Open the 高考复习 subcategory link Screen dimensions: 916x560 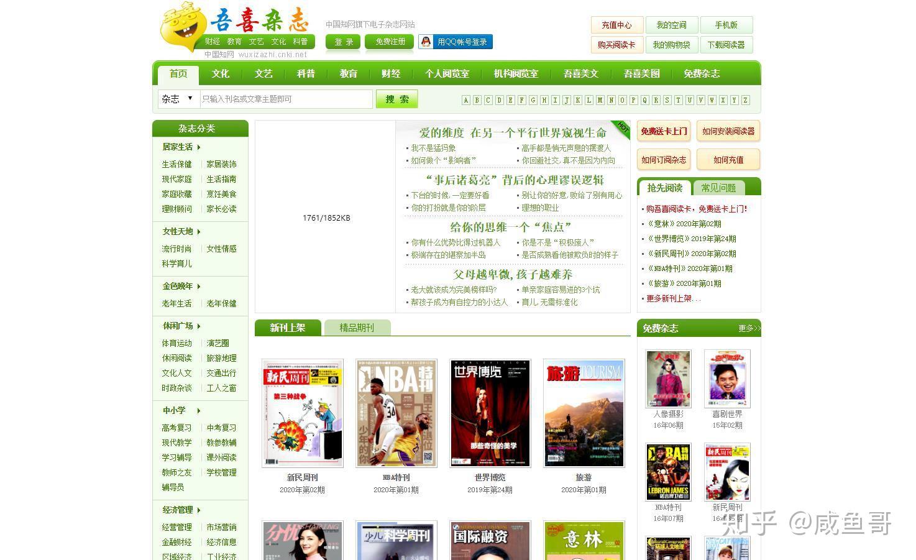(177, 428)
